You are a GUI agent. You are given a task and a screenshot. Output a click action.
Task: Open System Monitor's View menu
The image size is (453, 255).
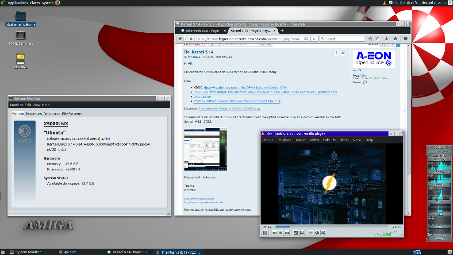[x=36, y=105]
